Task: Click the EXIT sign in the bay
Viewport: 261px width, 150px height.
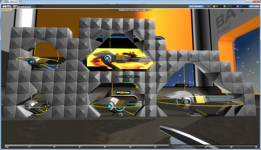Action: pos(183,85)
